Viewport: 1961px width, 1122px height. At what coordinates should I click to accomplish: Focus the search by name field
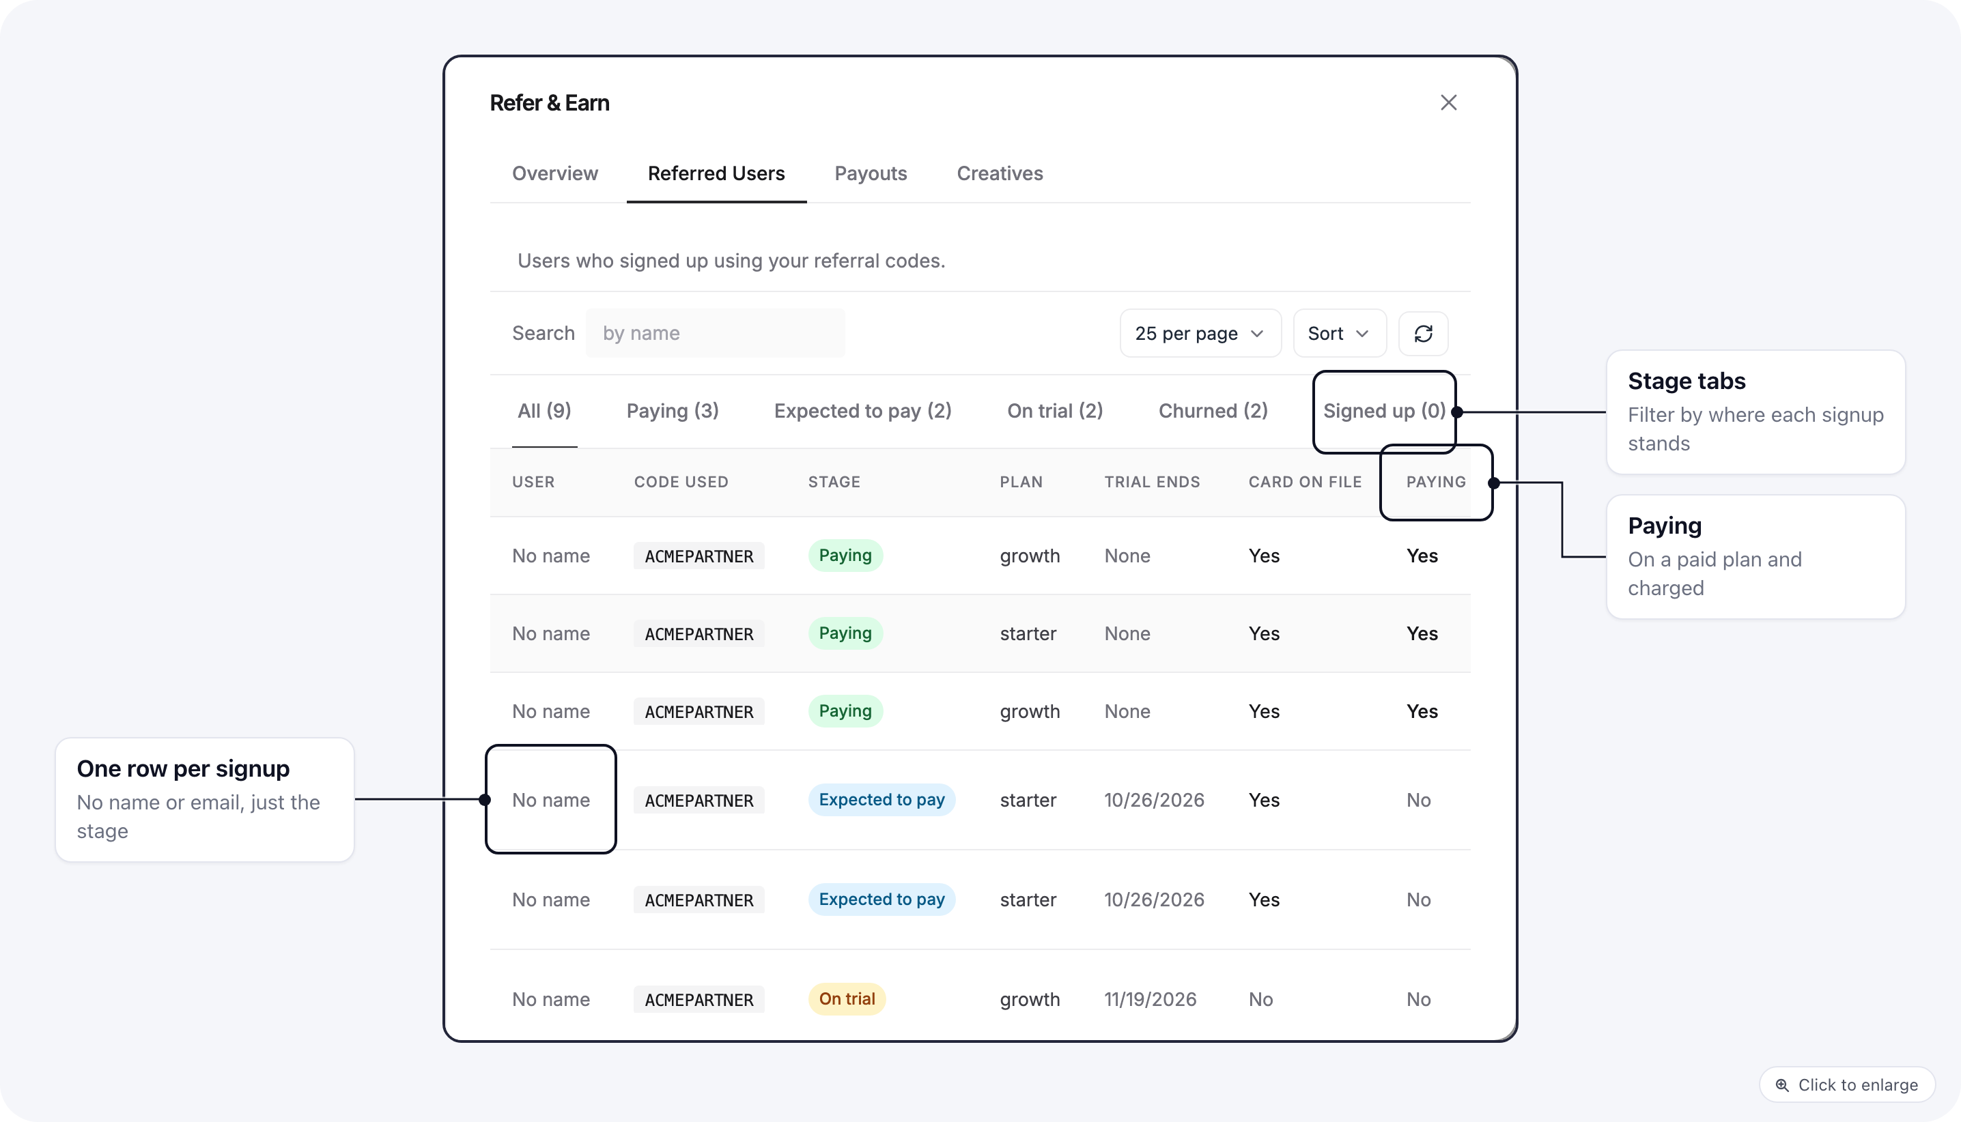tap(715, 333)
